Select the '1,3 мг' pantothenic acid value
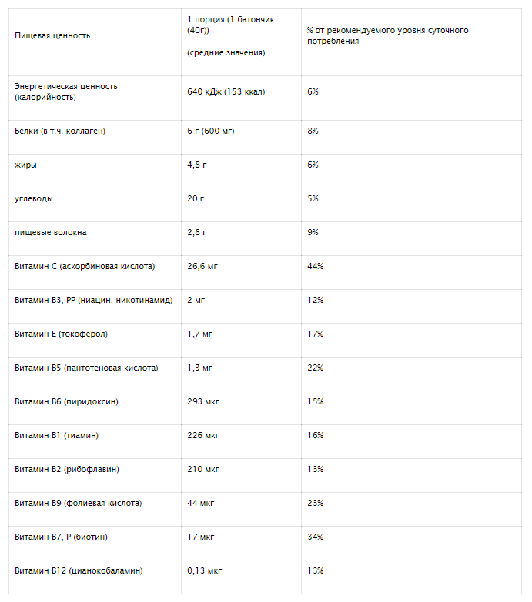 [x=199, y=368]
